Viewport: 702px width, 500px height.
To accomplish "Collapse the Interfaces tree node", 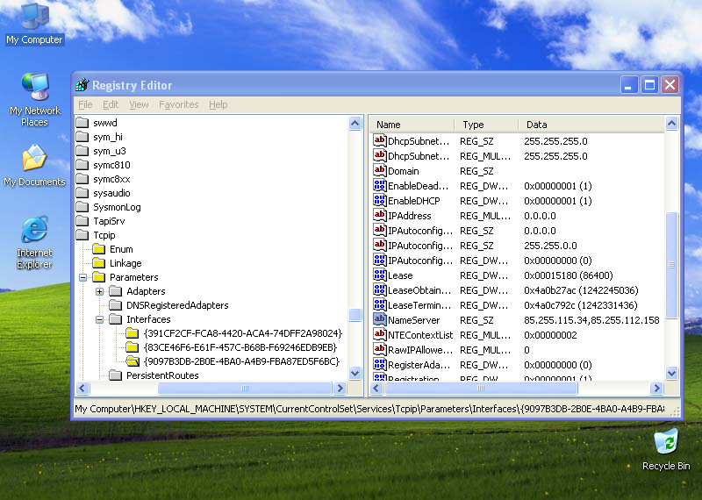I will pos(99,319).
